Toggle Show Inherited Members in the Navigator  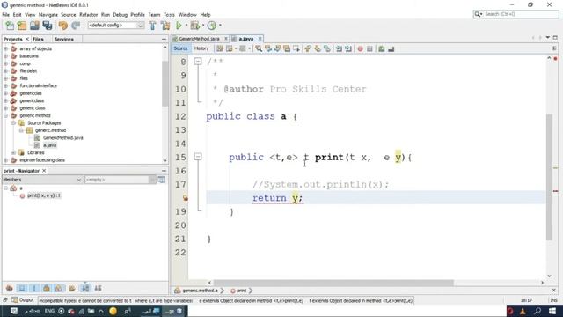coord(10,288)
